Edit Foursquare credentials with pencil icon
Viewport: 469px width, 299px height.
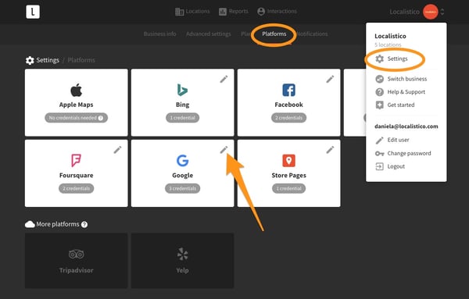[x=117, y=150]
